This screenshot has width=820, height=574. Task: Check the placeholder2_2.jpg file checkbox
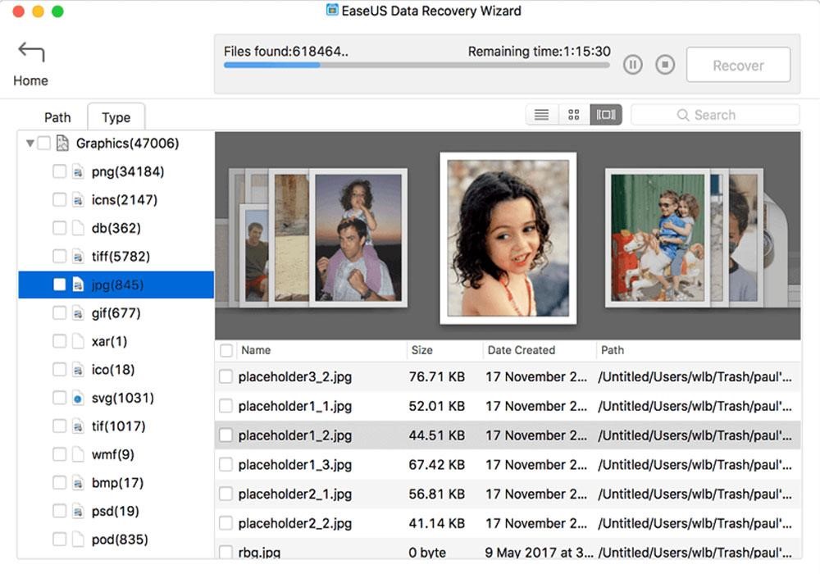(x=226, y=523)
